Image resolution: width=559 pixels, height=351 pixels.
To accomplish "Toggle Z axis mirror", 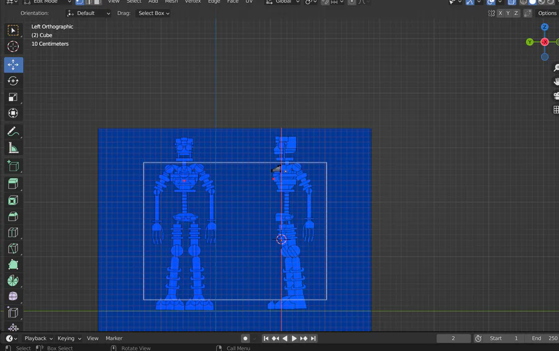I will [516, 13].
